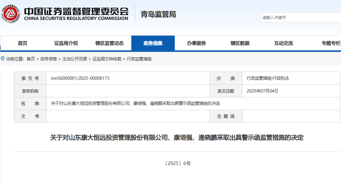This screenshot has width=341, height=185.
Task: Click the location pin icon before 当前位置
Action: pyautogui.click(x=3, y=59)
